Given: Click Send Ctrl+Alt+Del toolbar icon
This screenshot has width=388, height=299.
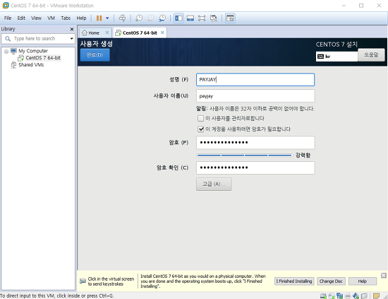Looking at the screenshot, I should click(122, 18).
